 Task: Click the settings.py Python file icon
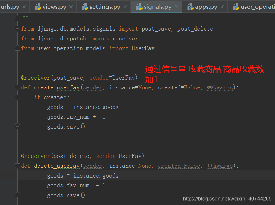click(x=85, y=7)
